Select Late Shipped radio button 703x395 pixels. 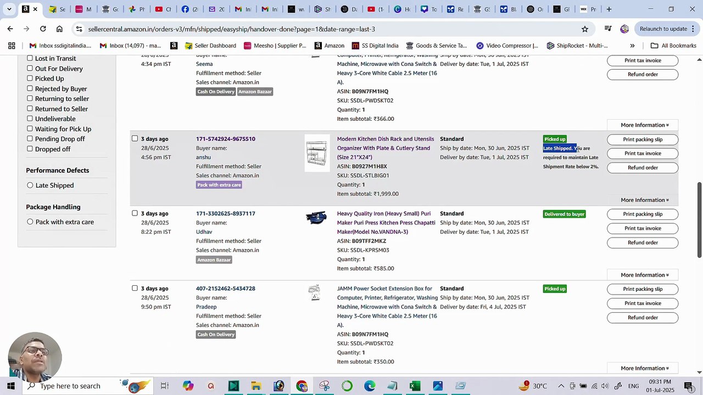click(x=30, y=185)
